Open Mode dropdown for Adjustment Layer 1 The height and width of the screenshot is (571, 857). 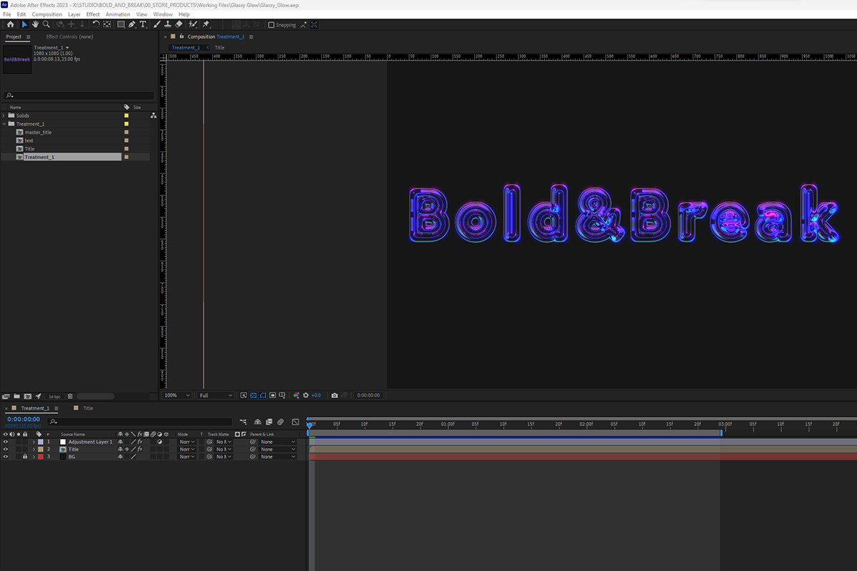pos(187,442)
